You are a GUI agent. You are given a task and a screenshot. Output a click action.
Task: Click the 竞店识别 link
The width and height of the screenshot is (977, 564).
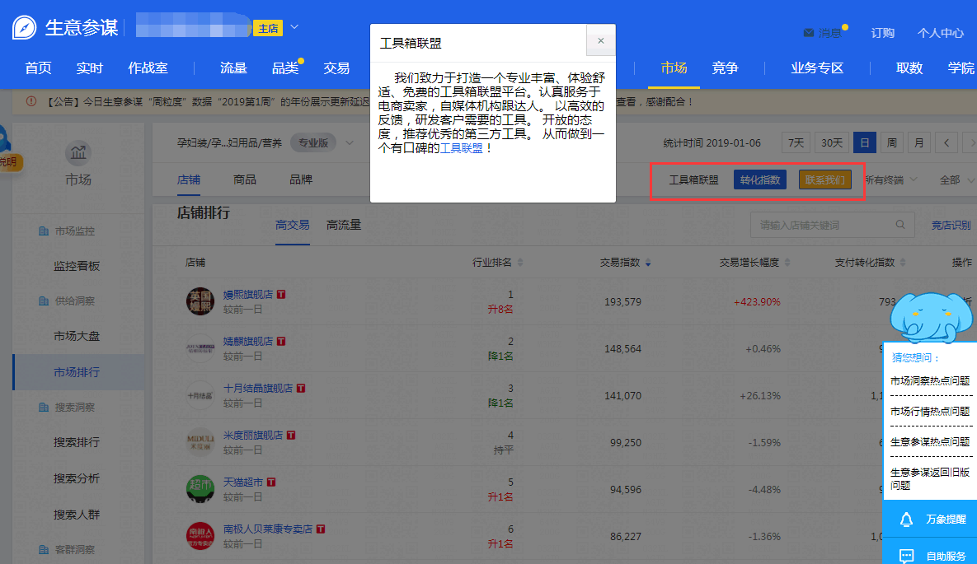(x=951, y=225)
